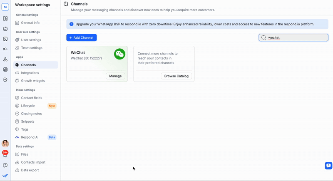Click the Browse Catalog button
This screenshot has height=181, width=333.
tap(176, 76)
